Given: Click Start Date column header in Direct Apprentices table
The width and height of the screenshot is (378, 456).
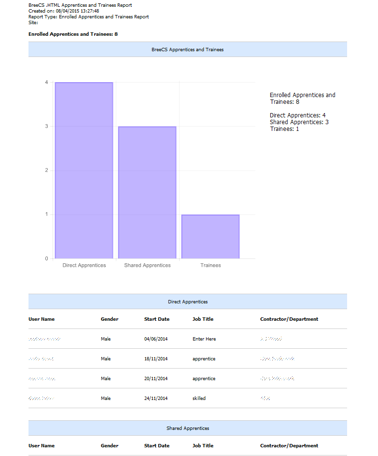Looking at the screenshot, I should click(156, 319).
